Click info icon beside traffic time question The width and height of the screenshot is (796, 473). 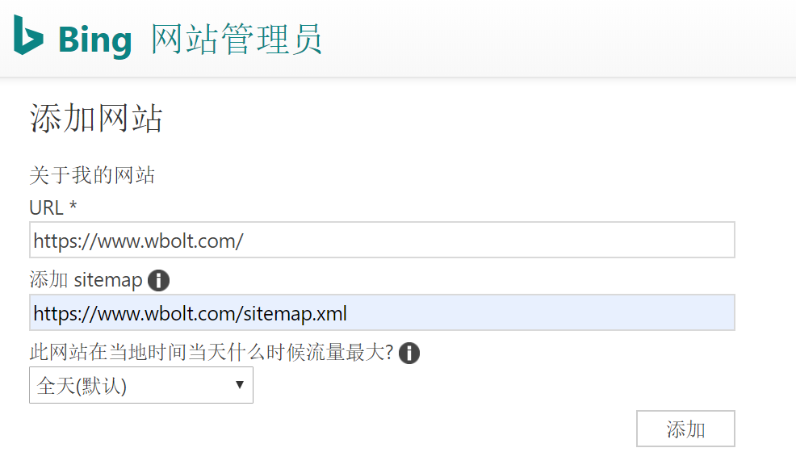click(x=409, y=353)
